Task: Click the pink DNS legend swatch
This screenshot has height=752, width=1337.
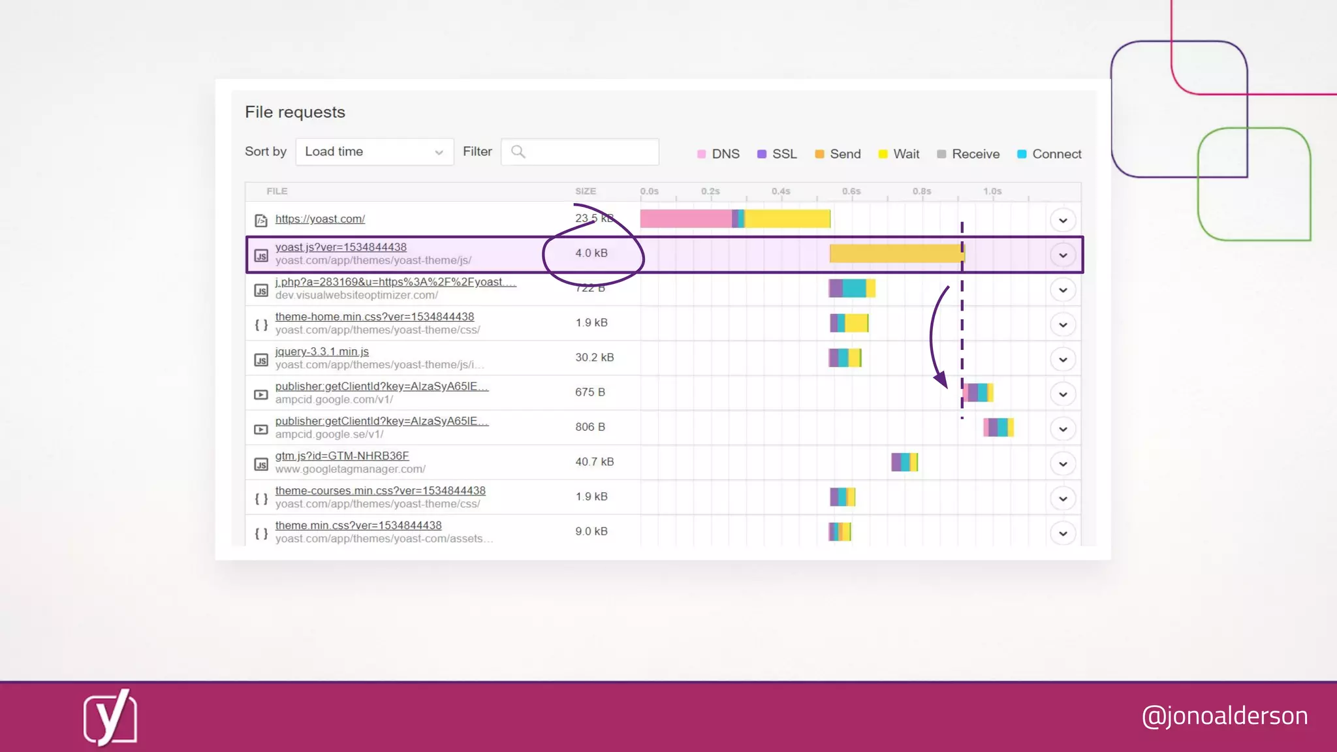Action: [x=701, y=154]
